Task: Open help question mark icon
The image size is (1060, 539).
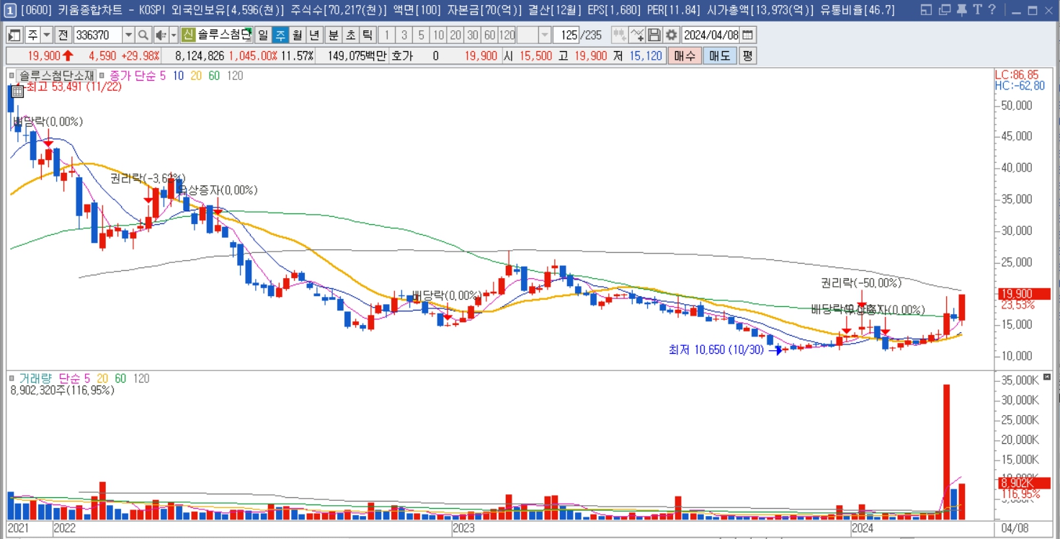Action: coord(992,9)
